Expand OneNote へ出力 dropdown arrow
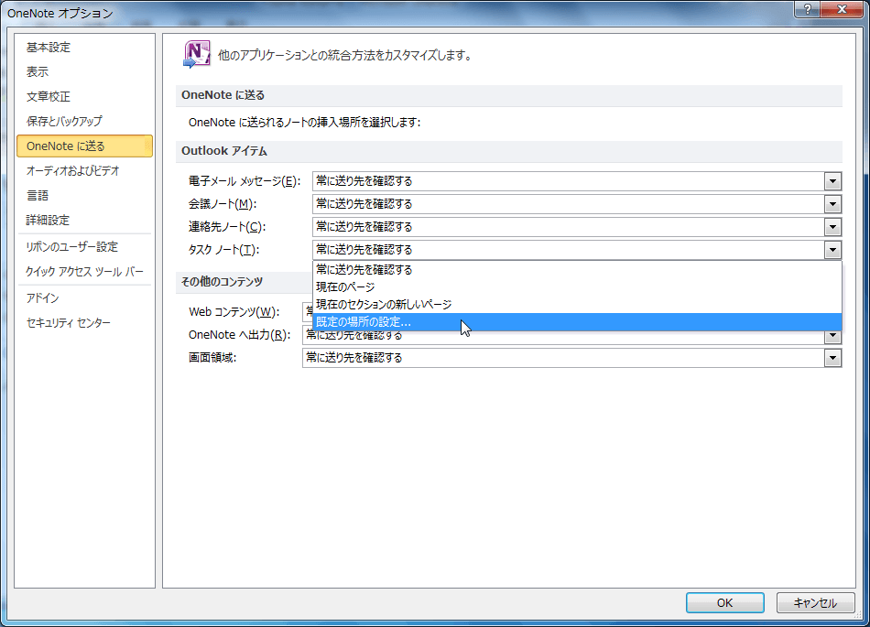Screen dimensions: 870x627 (832, 335)
